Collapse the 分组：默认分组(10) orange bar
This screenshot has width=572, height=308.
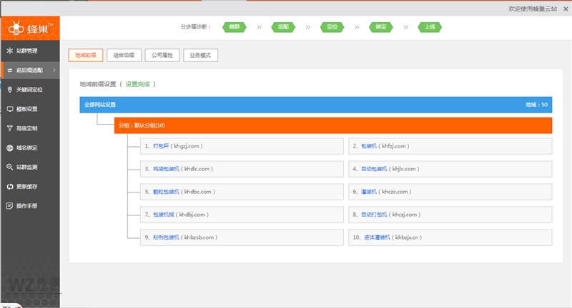coord(332,125)
